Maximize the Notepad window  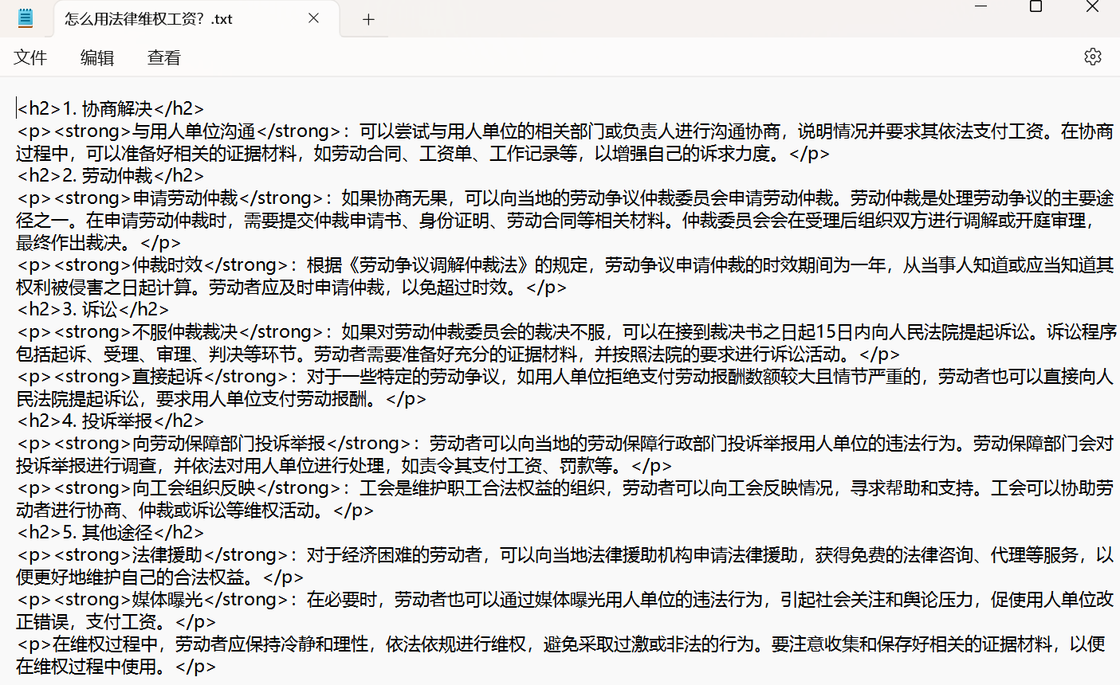(1036, 6)
